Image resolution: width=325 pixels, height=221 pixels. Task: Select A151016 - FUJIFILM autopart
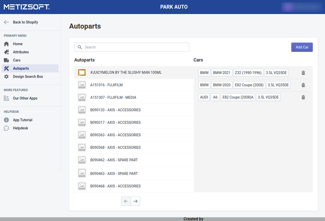pos(106,85)
